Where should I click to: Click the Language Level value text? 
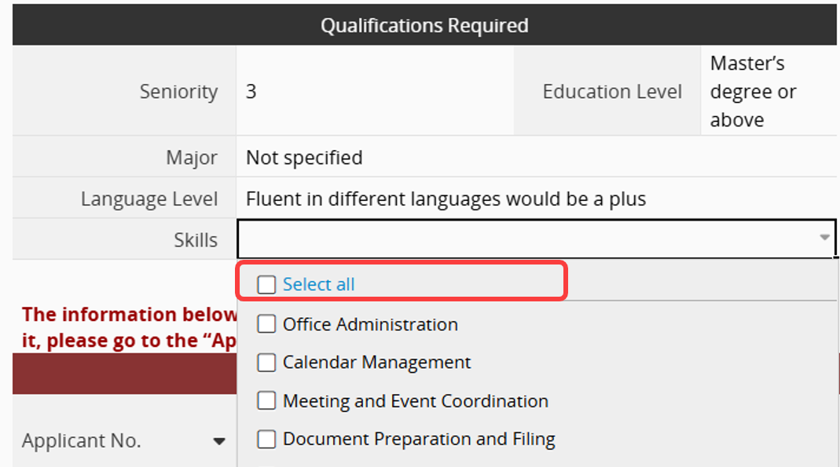pos(446,199)
